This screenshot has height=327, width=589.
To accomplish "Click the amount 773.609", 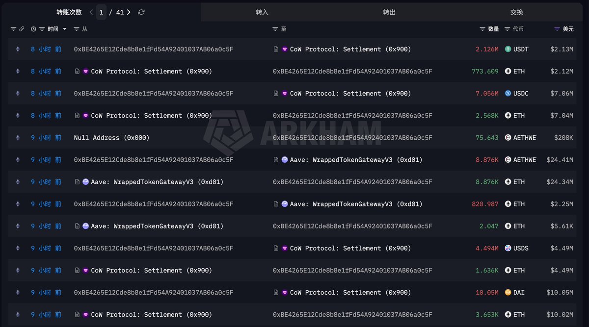I will point(485,71).
